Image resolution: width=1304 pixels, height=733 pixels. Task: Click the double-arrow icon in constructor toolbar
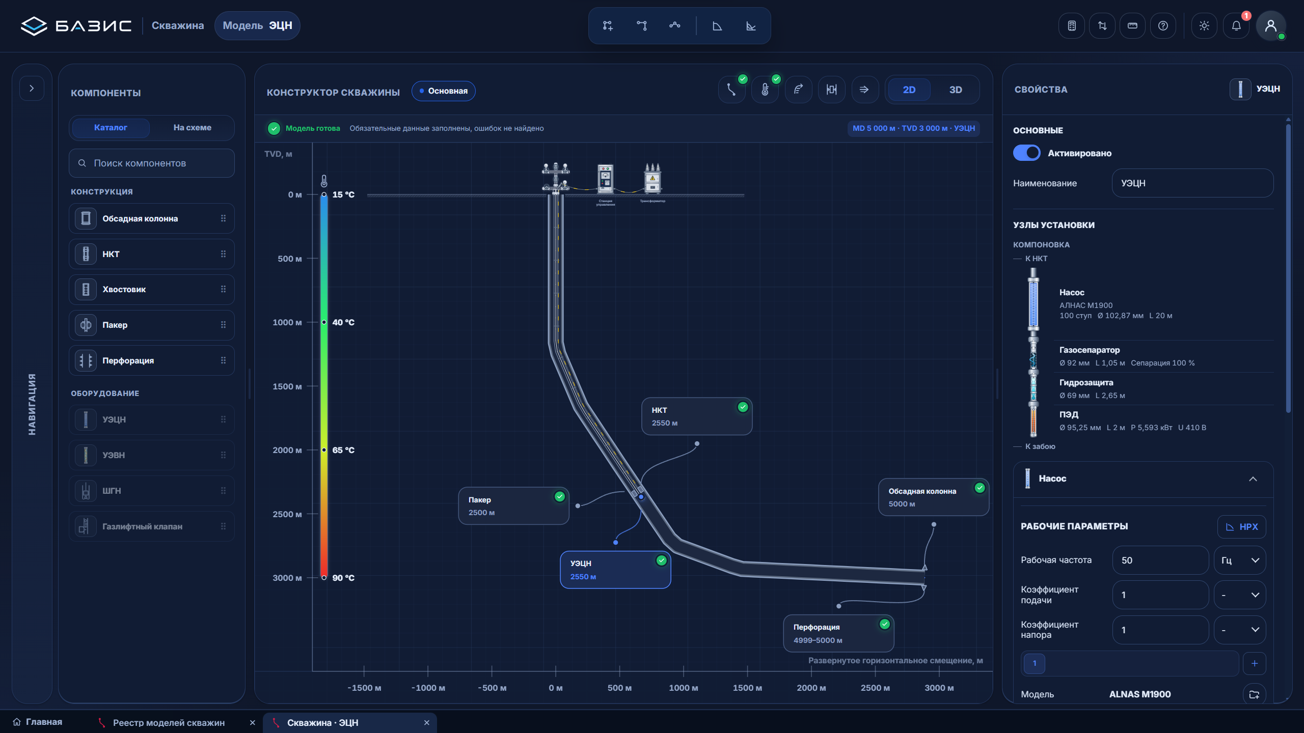(864, 90)
